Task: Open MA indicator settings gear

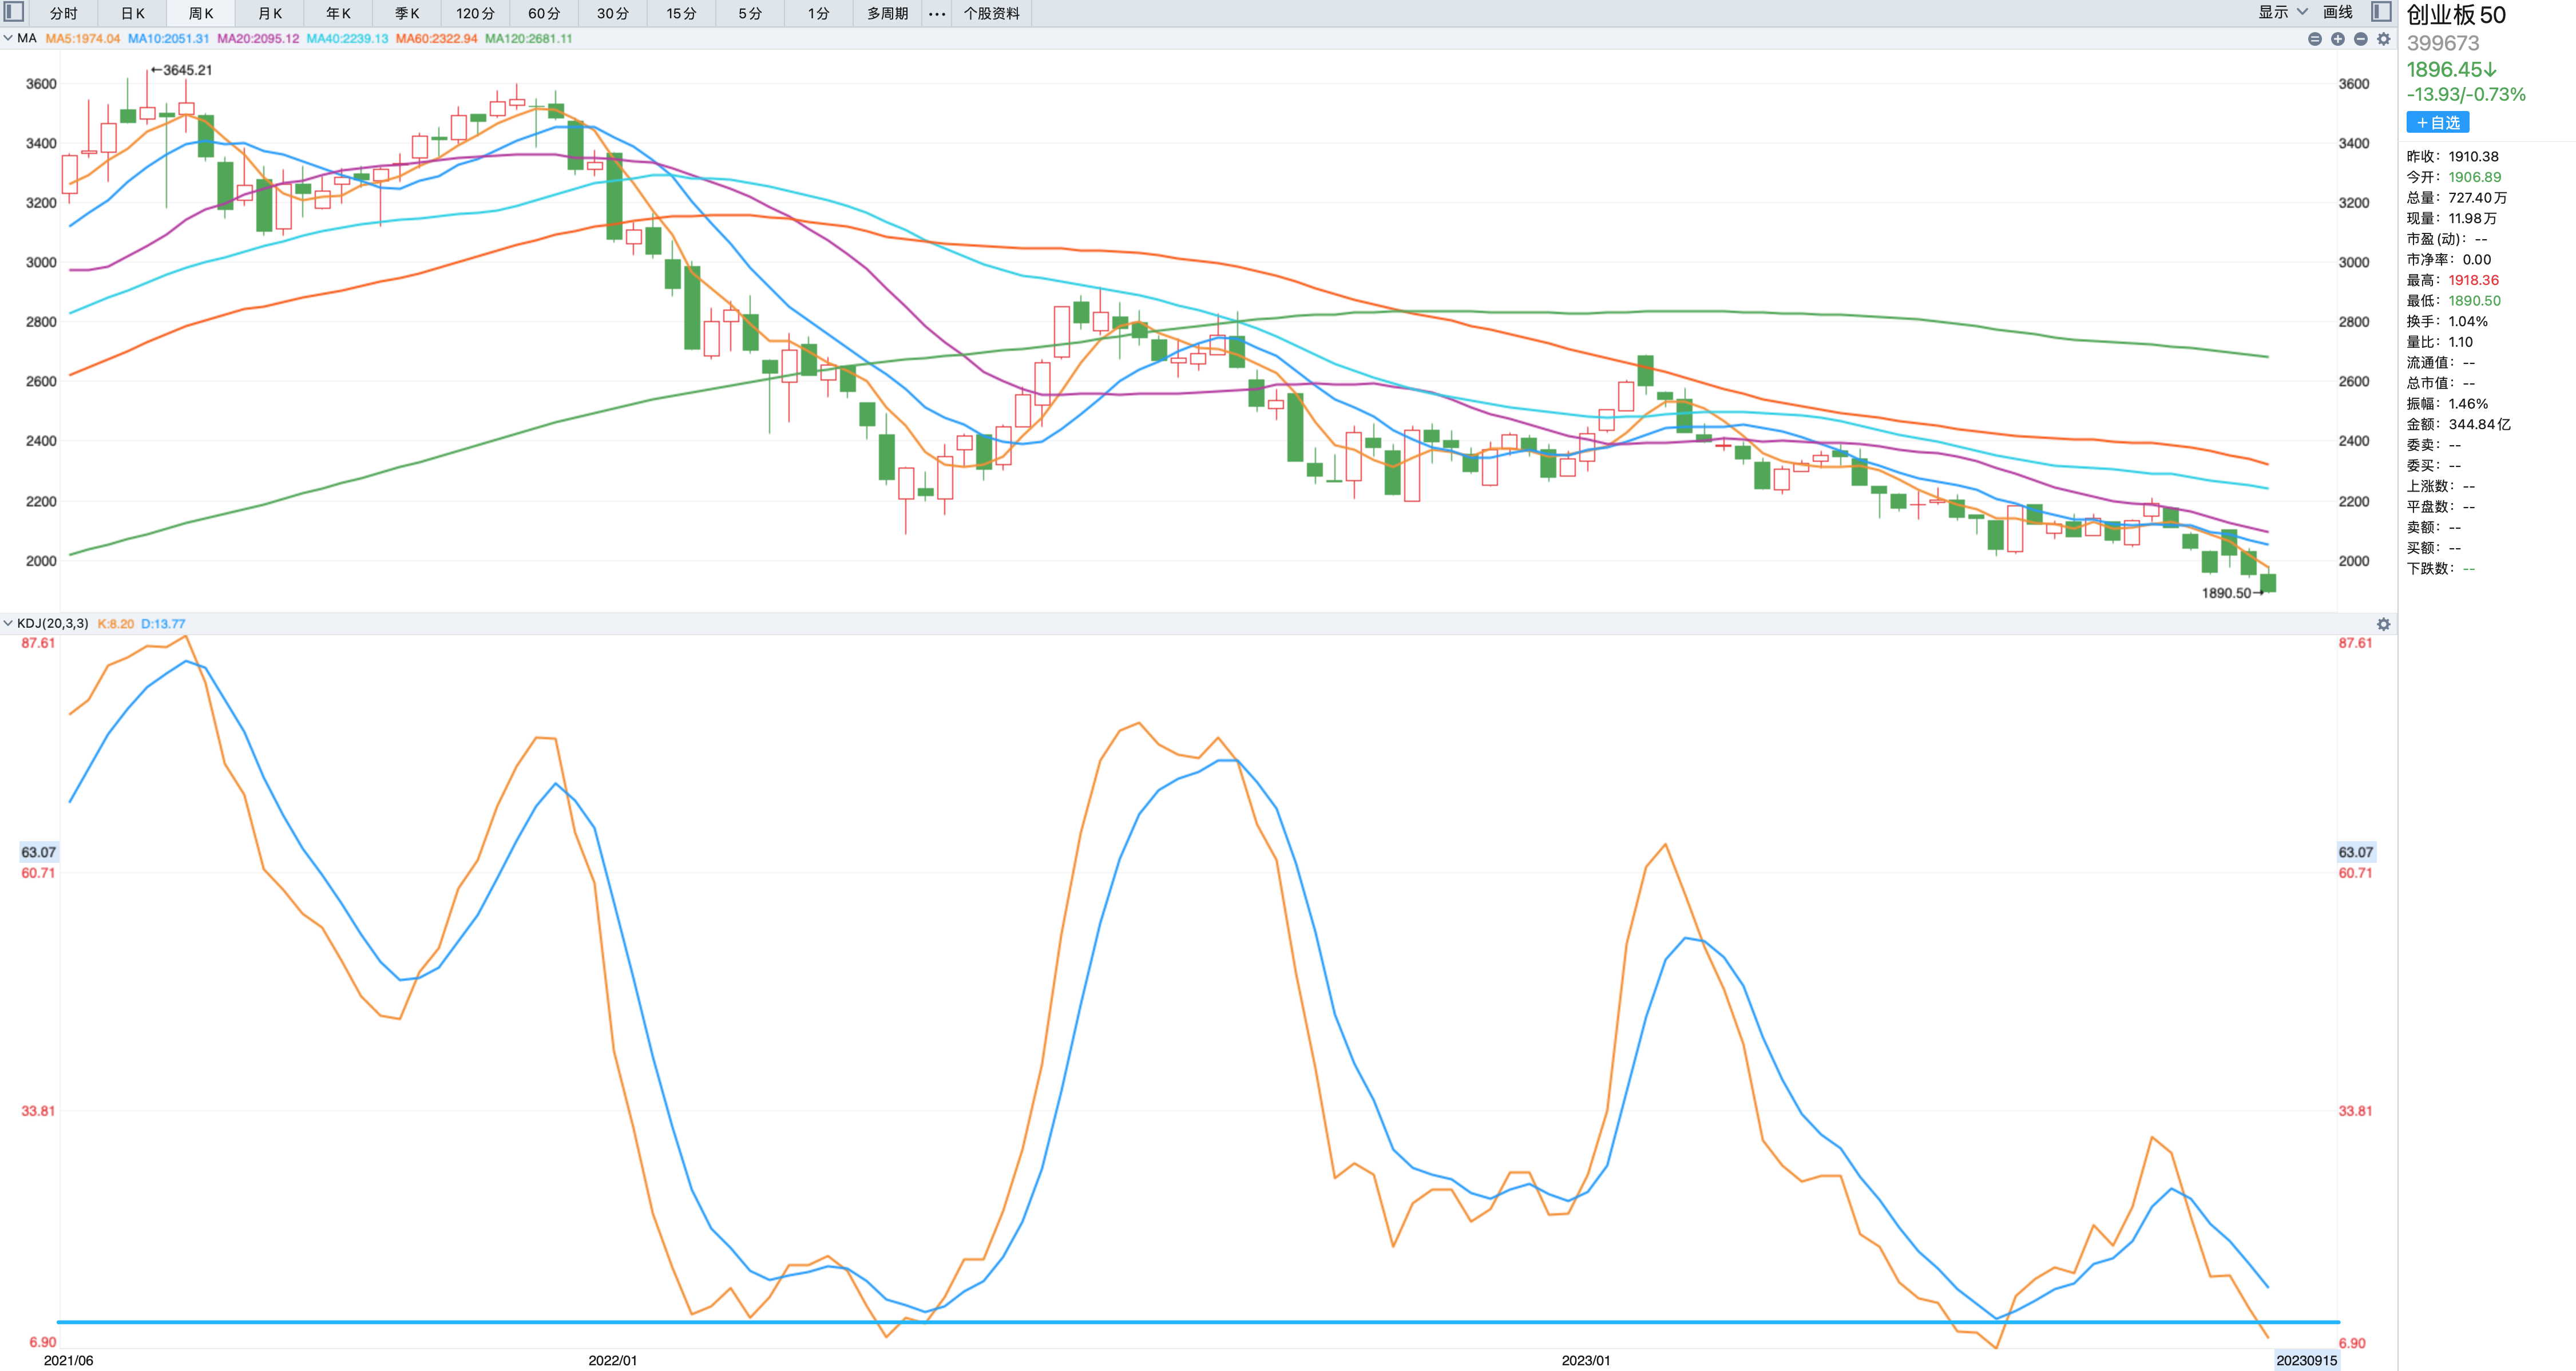Action: 2384,39
